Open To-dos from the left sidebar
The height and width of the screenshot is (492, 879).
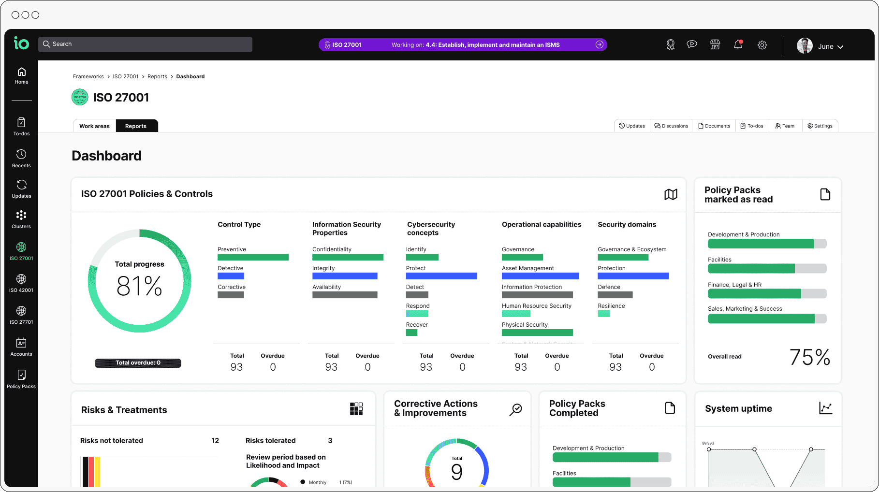tap(21, 127)
